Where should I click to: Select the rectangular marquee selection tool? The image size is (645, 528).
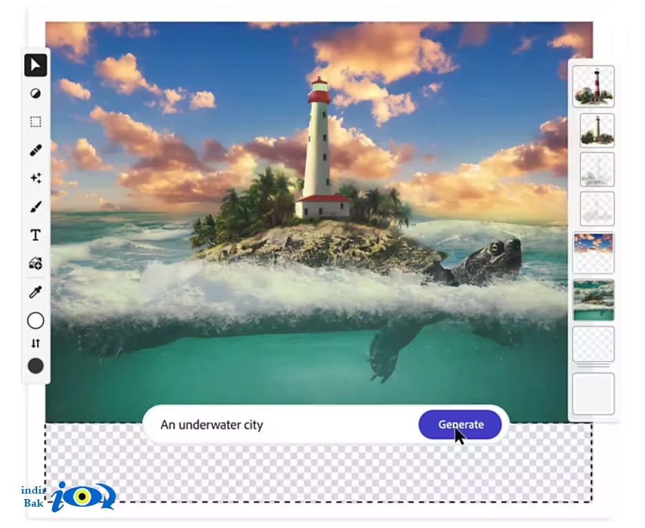click(35, 122)
